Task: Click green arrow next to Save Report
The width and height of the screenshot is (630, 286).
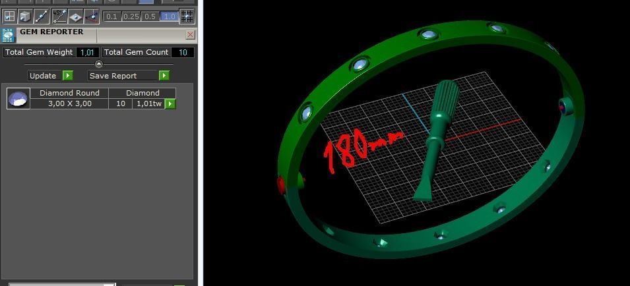Action: [x=164, y=75]
